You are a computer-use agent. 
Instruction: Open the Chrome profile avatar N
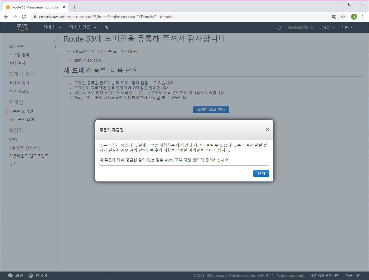coord(354,17)
